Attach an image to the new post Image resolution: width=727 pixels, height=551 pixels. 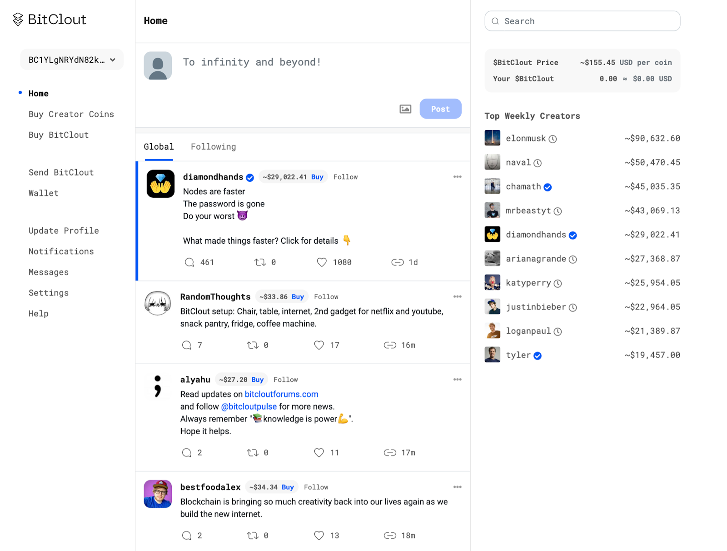pyautogui.click(x=405, y=109)
